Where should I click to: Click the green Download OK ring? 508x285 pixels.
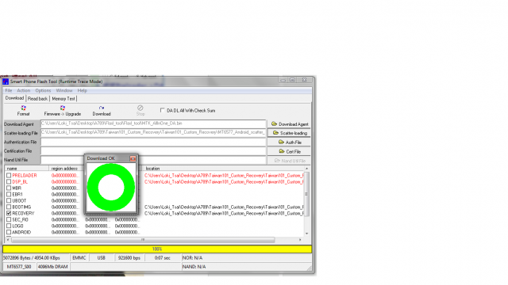tap(111, 188)
